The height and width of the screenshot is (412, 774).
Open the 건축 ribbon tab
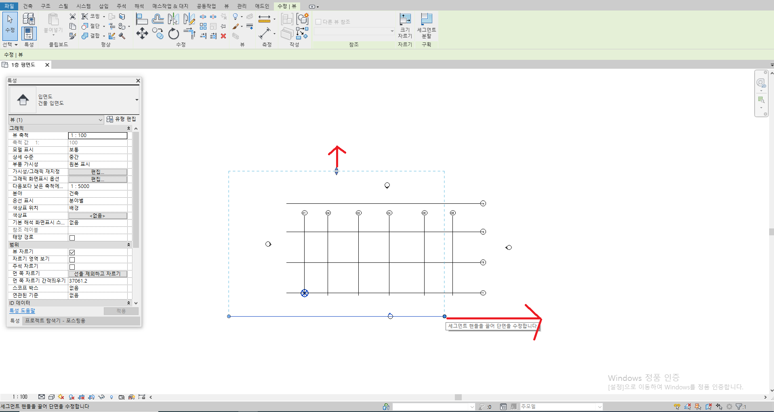pyautogui.click(x=28, y=6)
